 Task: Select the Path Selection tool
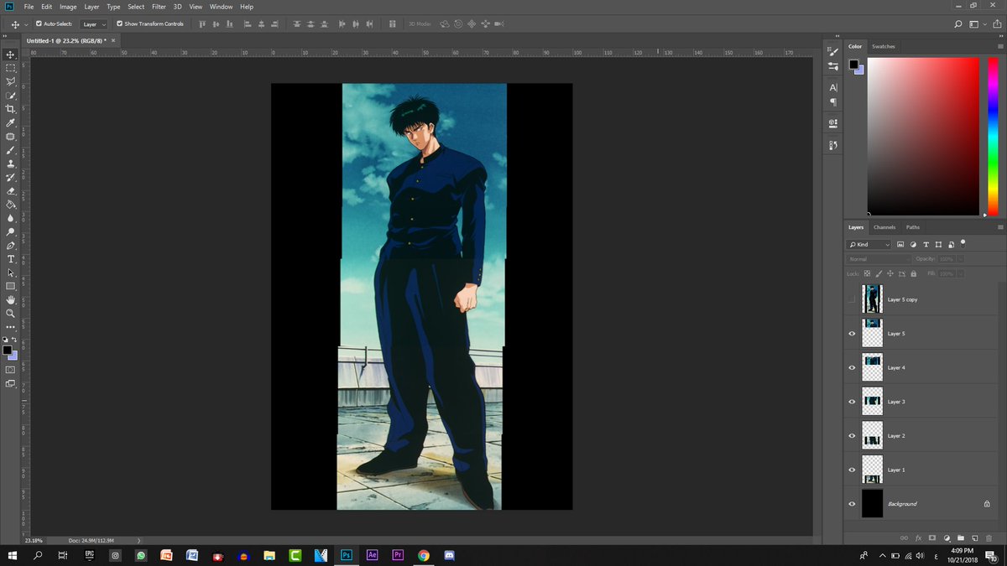tap(11, 273)
